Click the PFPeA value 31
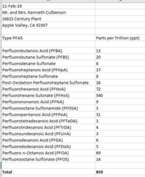The image size is (145, 177). 120,114
